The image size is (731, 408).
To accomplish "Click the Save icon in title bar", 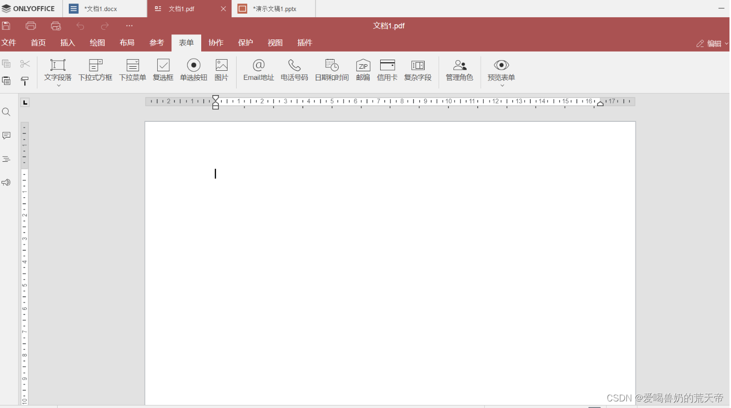I will click(x=6, y=26).
